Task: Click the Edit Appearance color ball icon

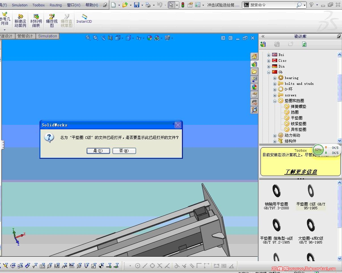Action: [x=150, y=38]
